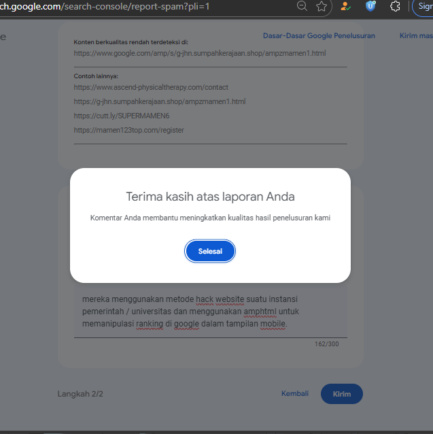Image resolution: width=433 pixels, height=434 pixels.
Task: Click the Kembali link
Action: [295, 393]
